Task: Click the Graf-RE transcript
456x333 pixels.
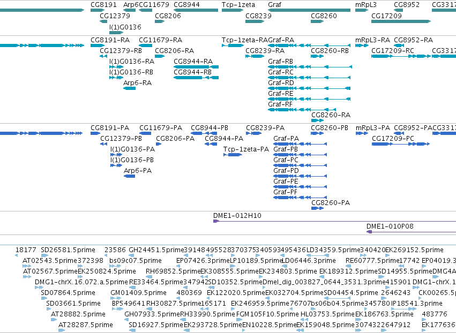Action: coord(309,99)
